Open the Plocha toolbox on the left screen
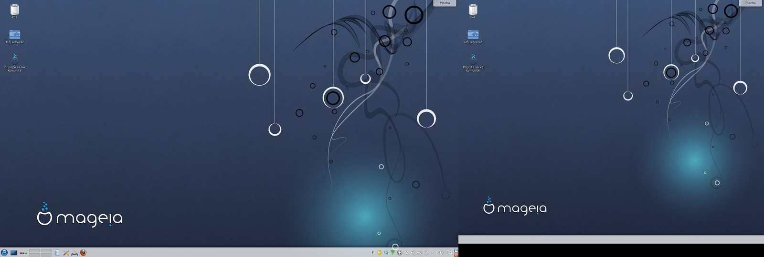 pos(445,3)
